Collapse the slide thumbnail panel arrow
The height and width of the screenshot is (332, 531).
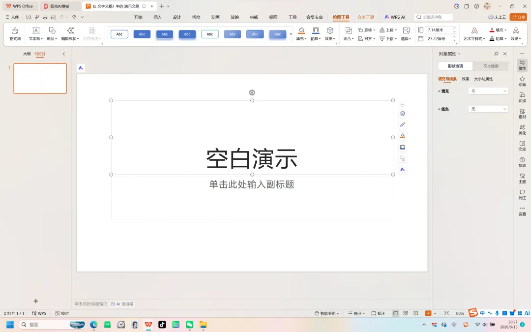[x=63, y=54]
